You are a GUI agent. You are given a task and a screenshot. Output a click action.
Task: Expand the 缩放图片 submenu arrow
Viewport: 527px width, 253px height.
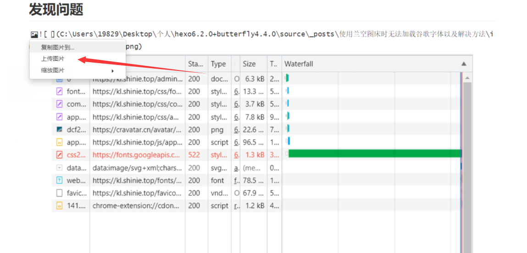(x=113, y=71)
